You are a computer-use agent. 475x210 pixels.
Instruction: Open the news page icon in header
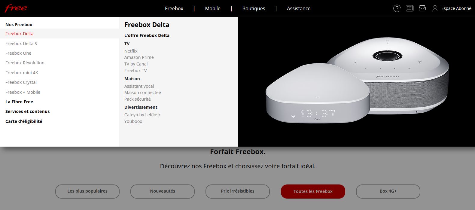[410, 8]
